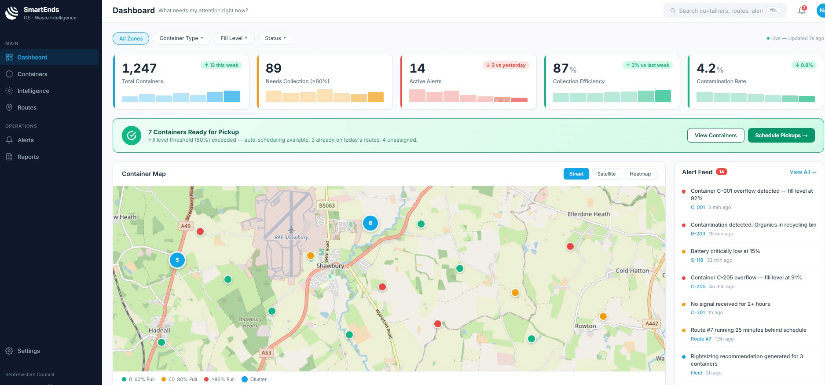Screen dimensions: 825x385
Task: Click 'Renfrewshire Council' footer text
Action: pos(29,374)
